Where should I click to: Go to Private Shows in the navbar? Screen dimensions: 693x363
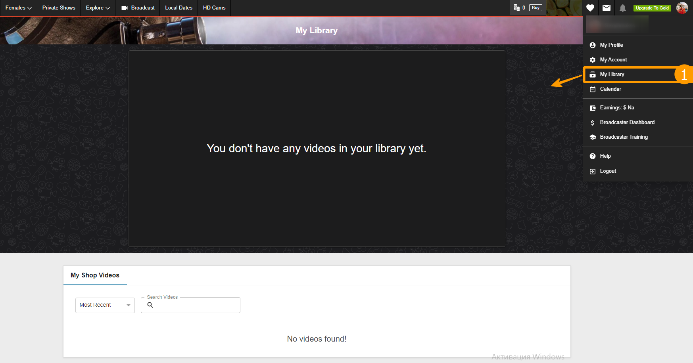pos(59,8)
